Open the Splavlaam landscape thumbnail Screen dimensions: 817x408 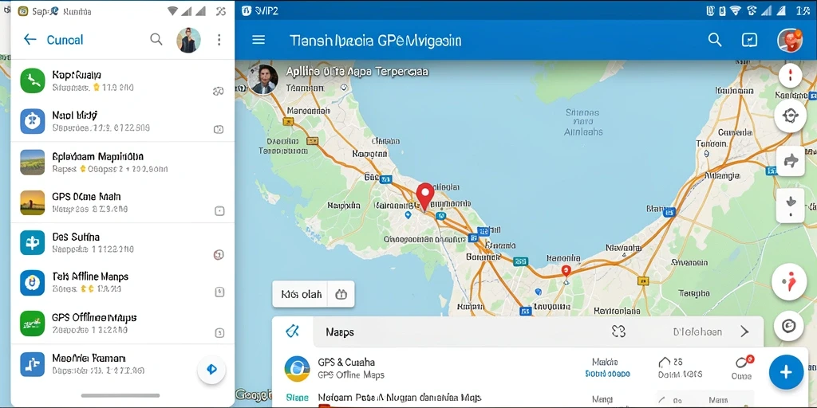32,162
